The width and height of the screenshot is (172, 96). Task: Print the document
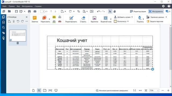coord(29,11)
